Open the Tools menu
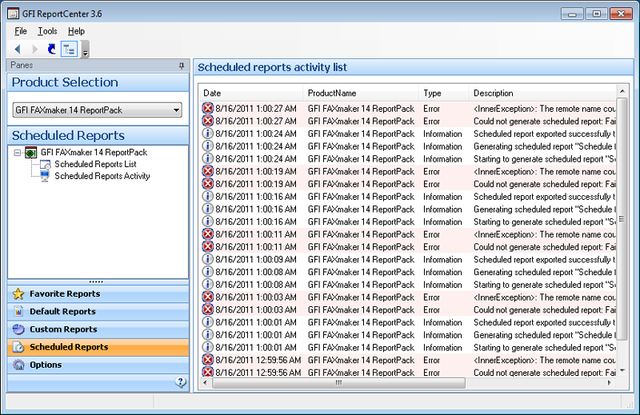This screenshot has height=415, width=640. point(47,31)
